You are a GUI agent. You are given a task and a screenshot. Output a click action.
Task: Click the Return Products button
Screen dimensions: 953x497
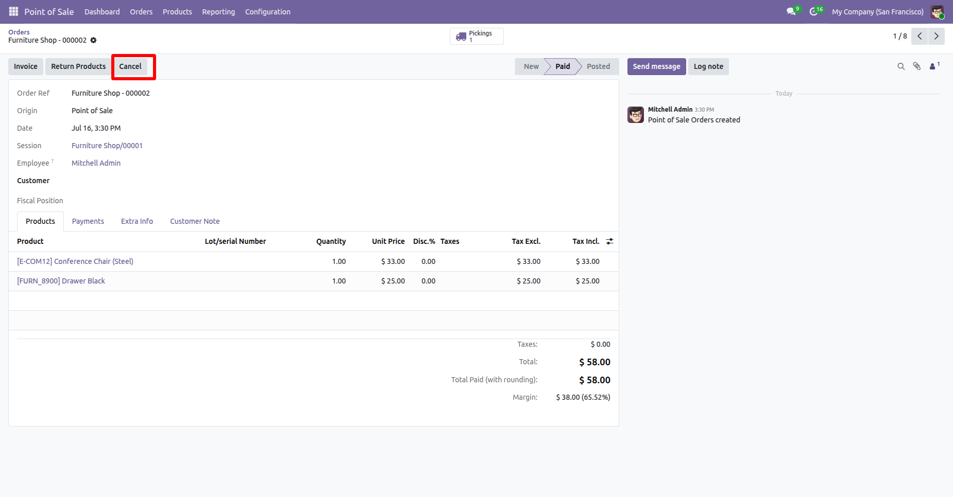[x=78, y=66]
